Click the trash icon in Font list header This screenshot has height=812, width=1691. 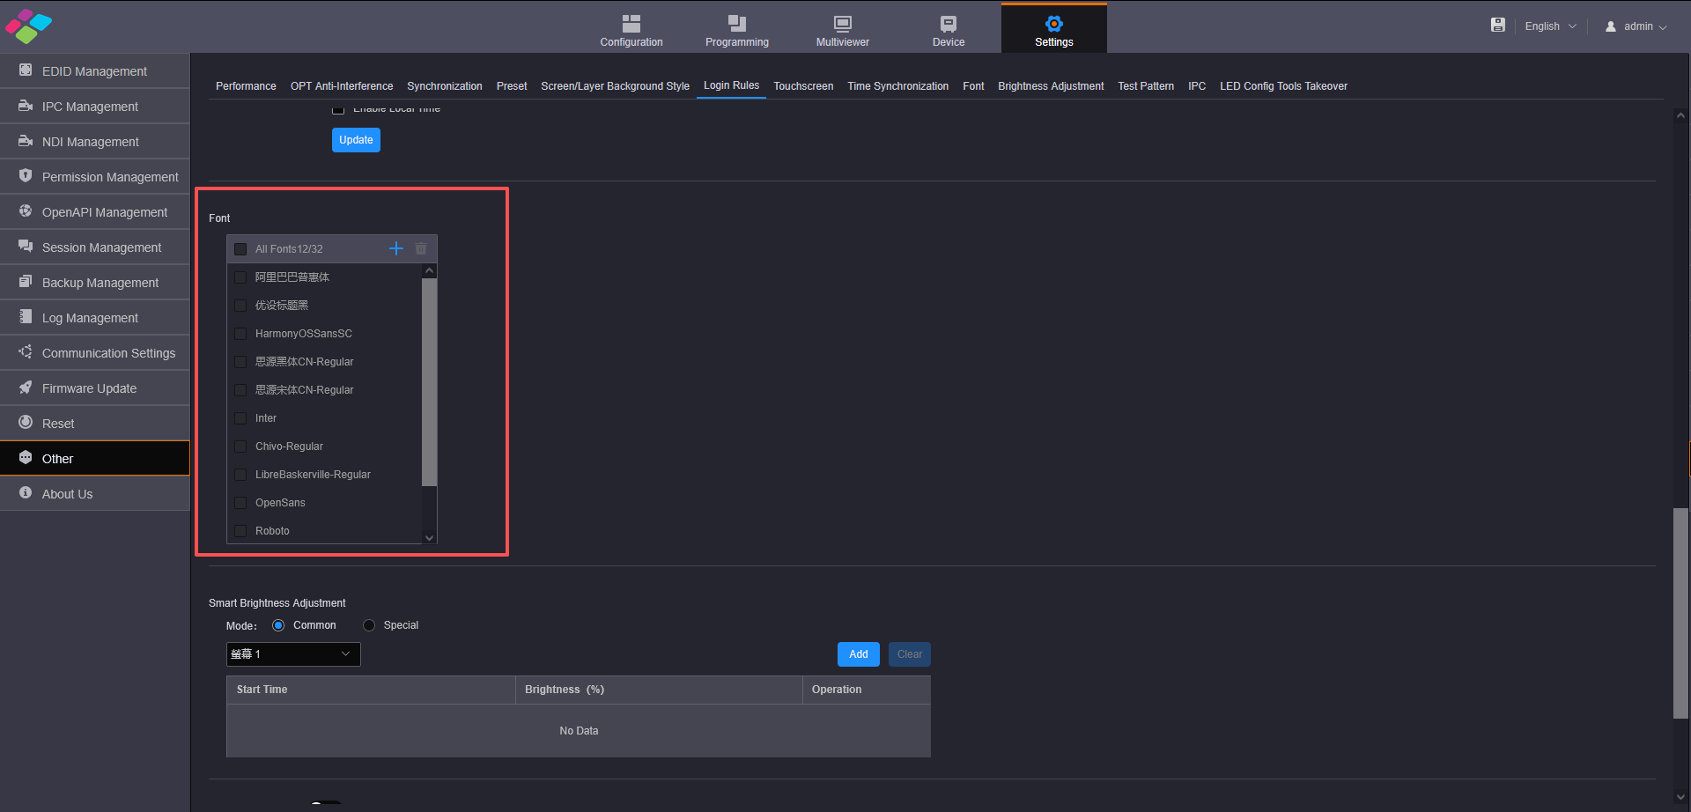(421, 248)
